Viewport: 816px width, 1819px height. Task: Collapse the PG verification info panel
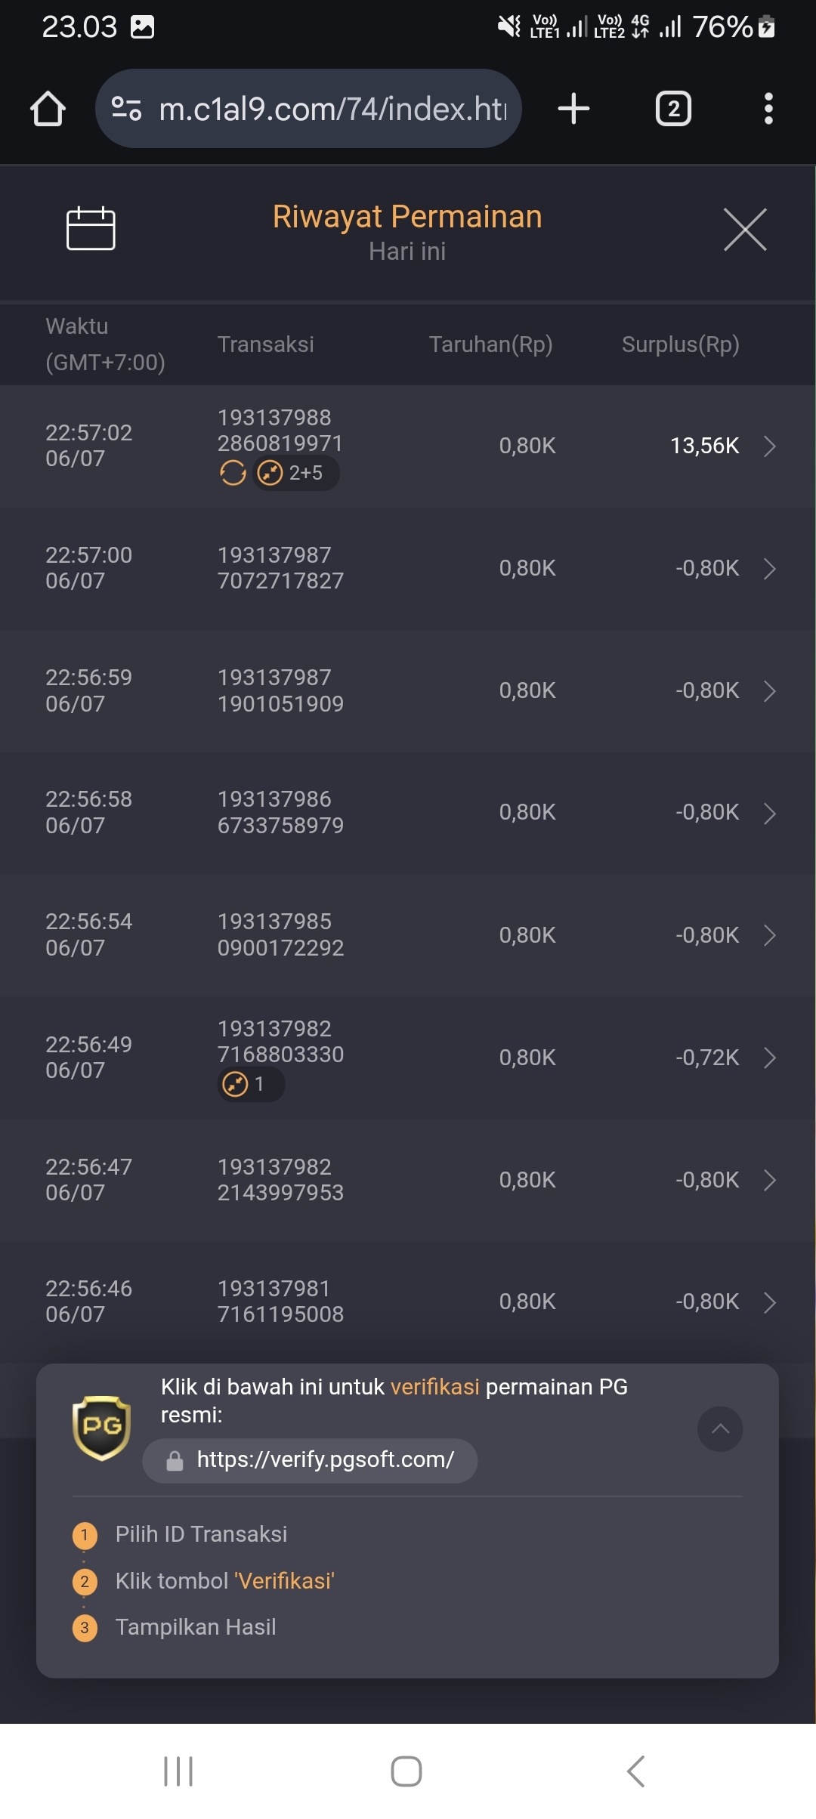[720, 1428]
